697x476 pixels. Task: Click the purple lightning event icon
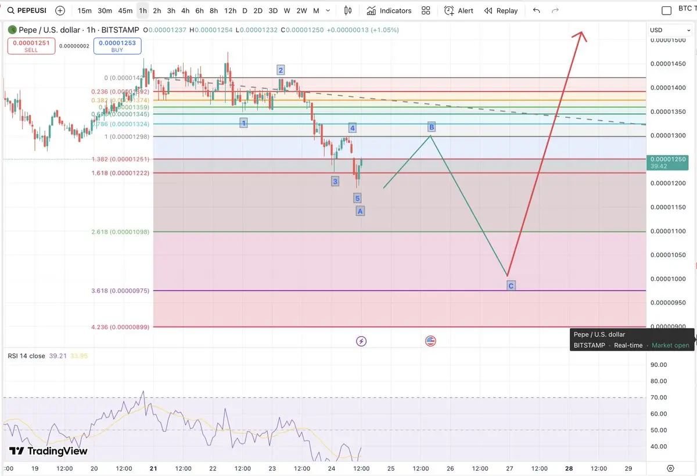[361, 341]
